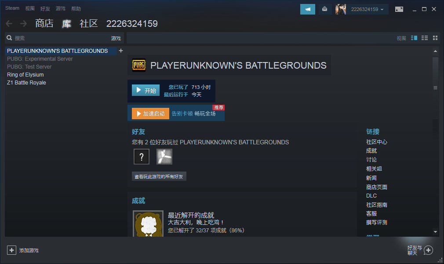Click 查看玩此游戏的所有好友 button

159,176
